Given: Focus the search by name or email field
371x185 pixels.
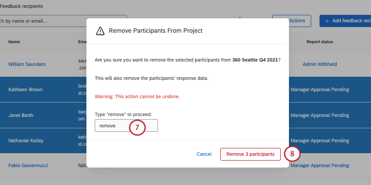Looking at the screenshot, I should tap(63, 21).
